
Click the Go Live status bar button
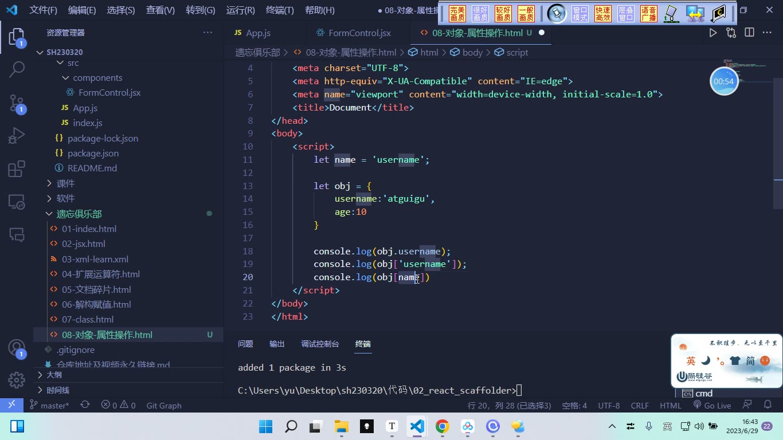712,405
